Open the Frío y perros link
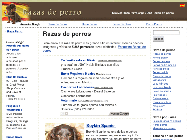 click(x=160, y=95)
